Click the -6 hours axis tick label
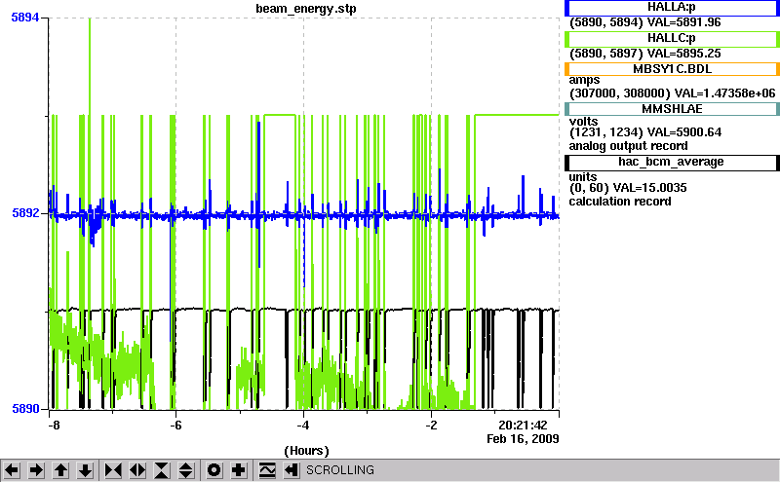Image resolution: width=780 pixels, height=482 pixels. [175, 426]
